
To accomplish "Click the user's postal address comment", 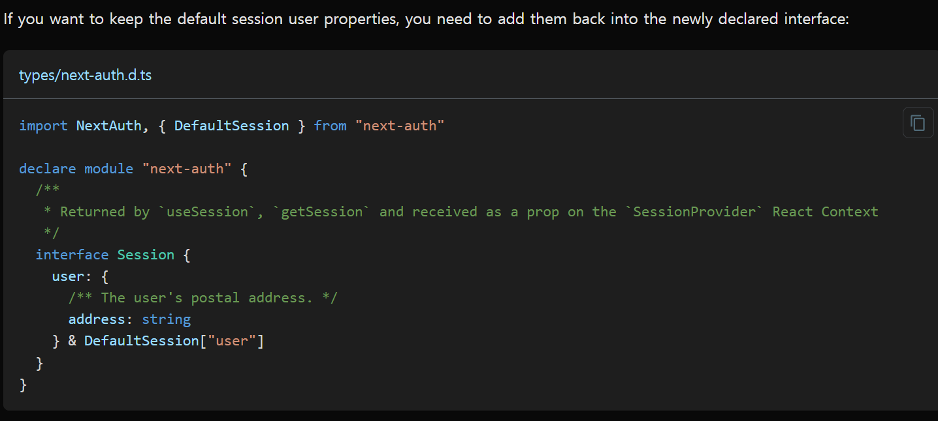I will (203, 298).
